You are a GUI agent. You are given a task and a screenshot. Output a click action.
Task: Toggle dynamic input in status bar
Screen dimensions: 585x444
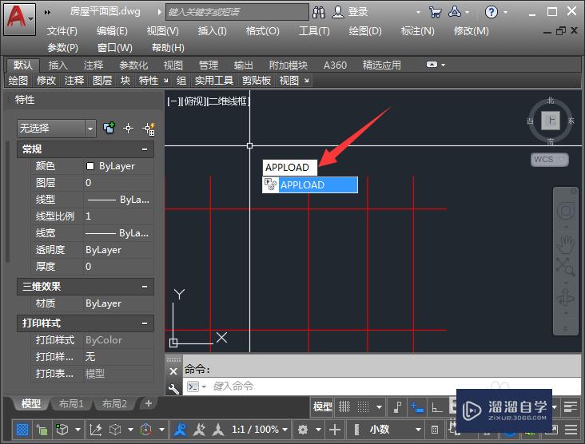coord(417,407)
